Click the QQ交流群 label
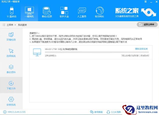The height and width of the screenshot is (115, 159). (x=116, y=112)
